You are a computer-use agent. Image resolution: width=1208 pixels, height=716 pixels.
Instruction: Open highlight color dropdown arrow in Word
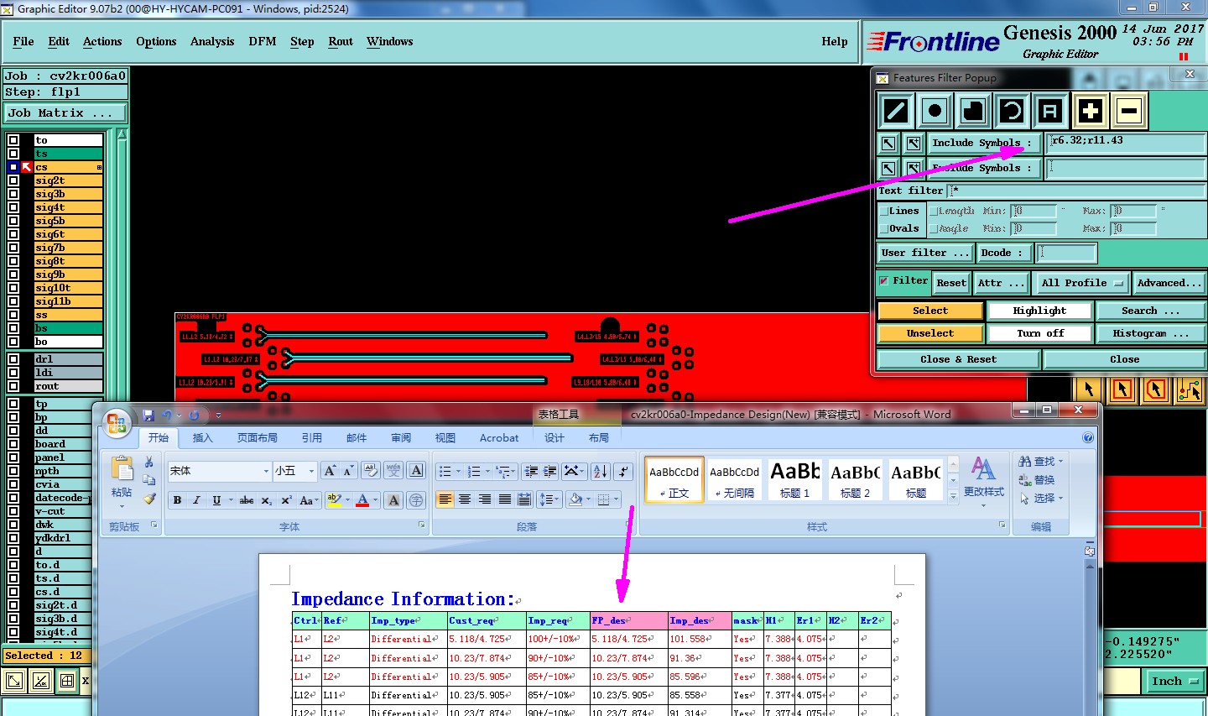(x=347, y=500)
